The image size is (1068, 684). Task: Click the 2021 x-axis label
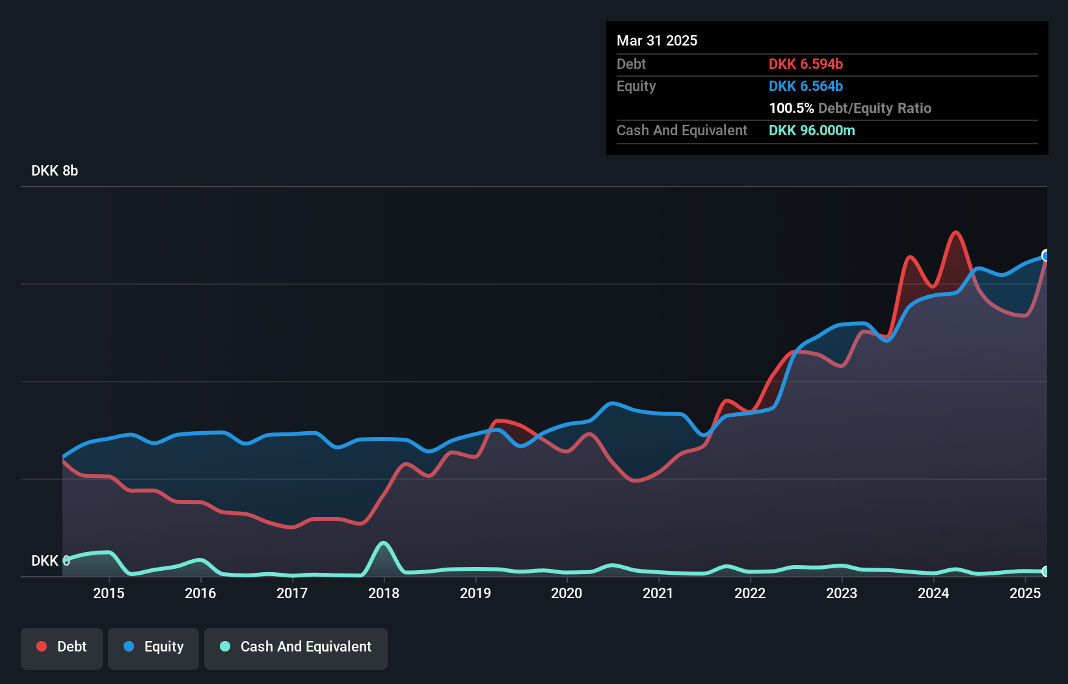point(658,593)
